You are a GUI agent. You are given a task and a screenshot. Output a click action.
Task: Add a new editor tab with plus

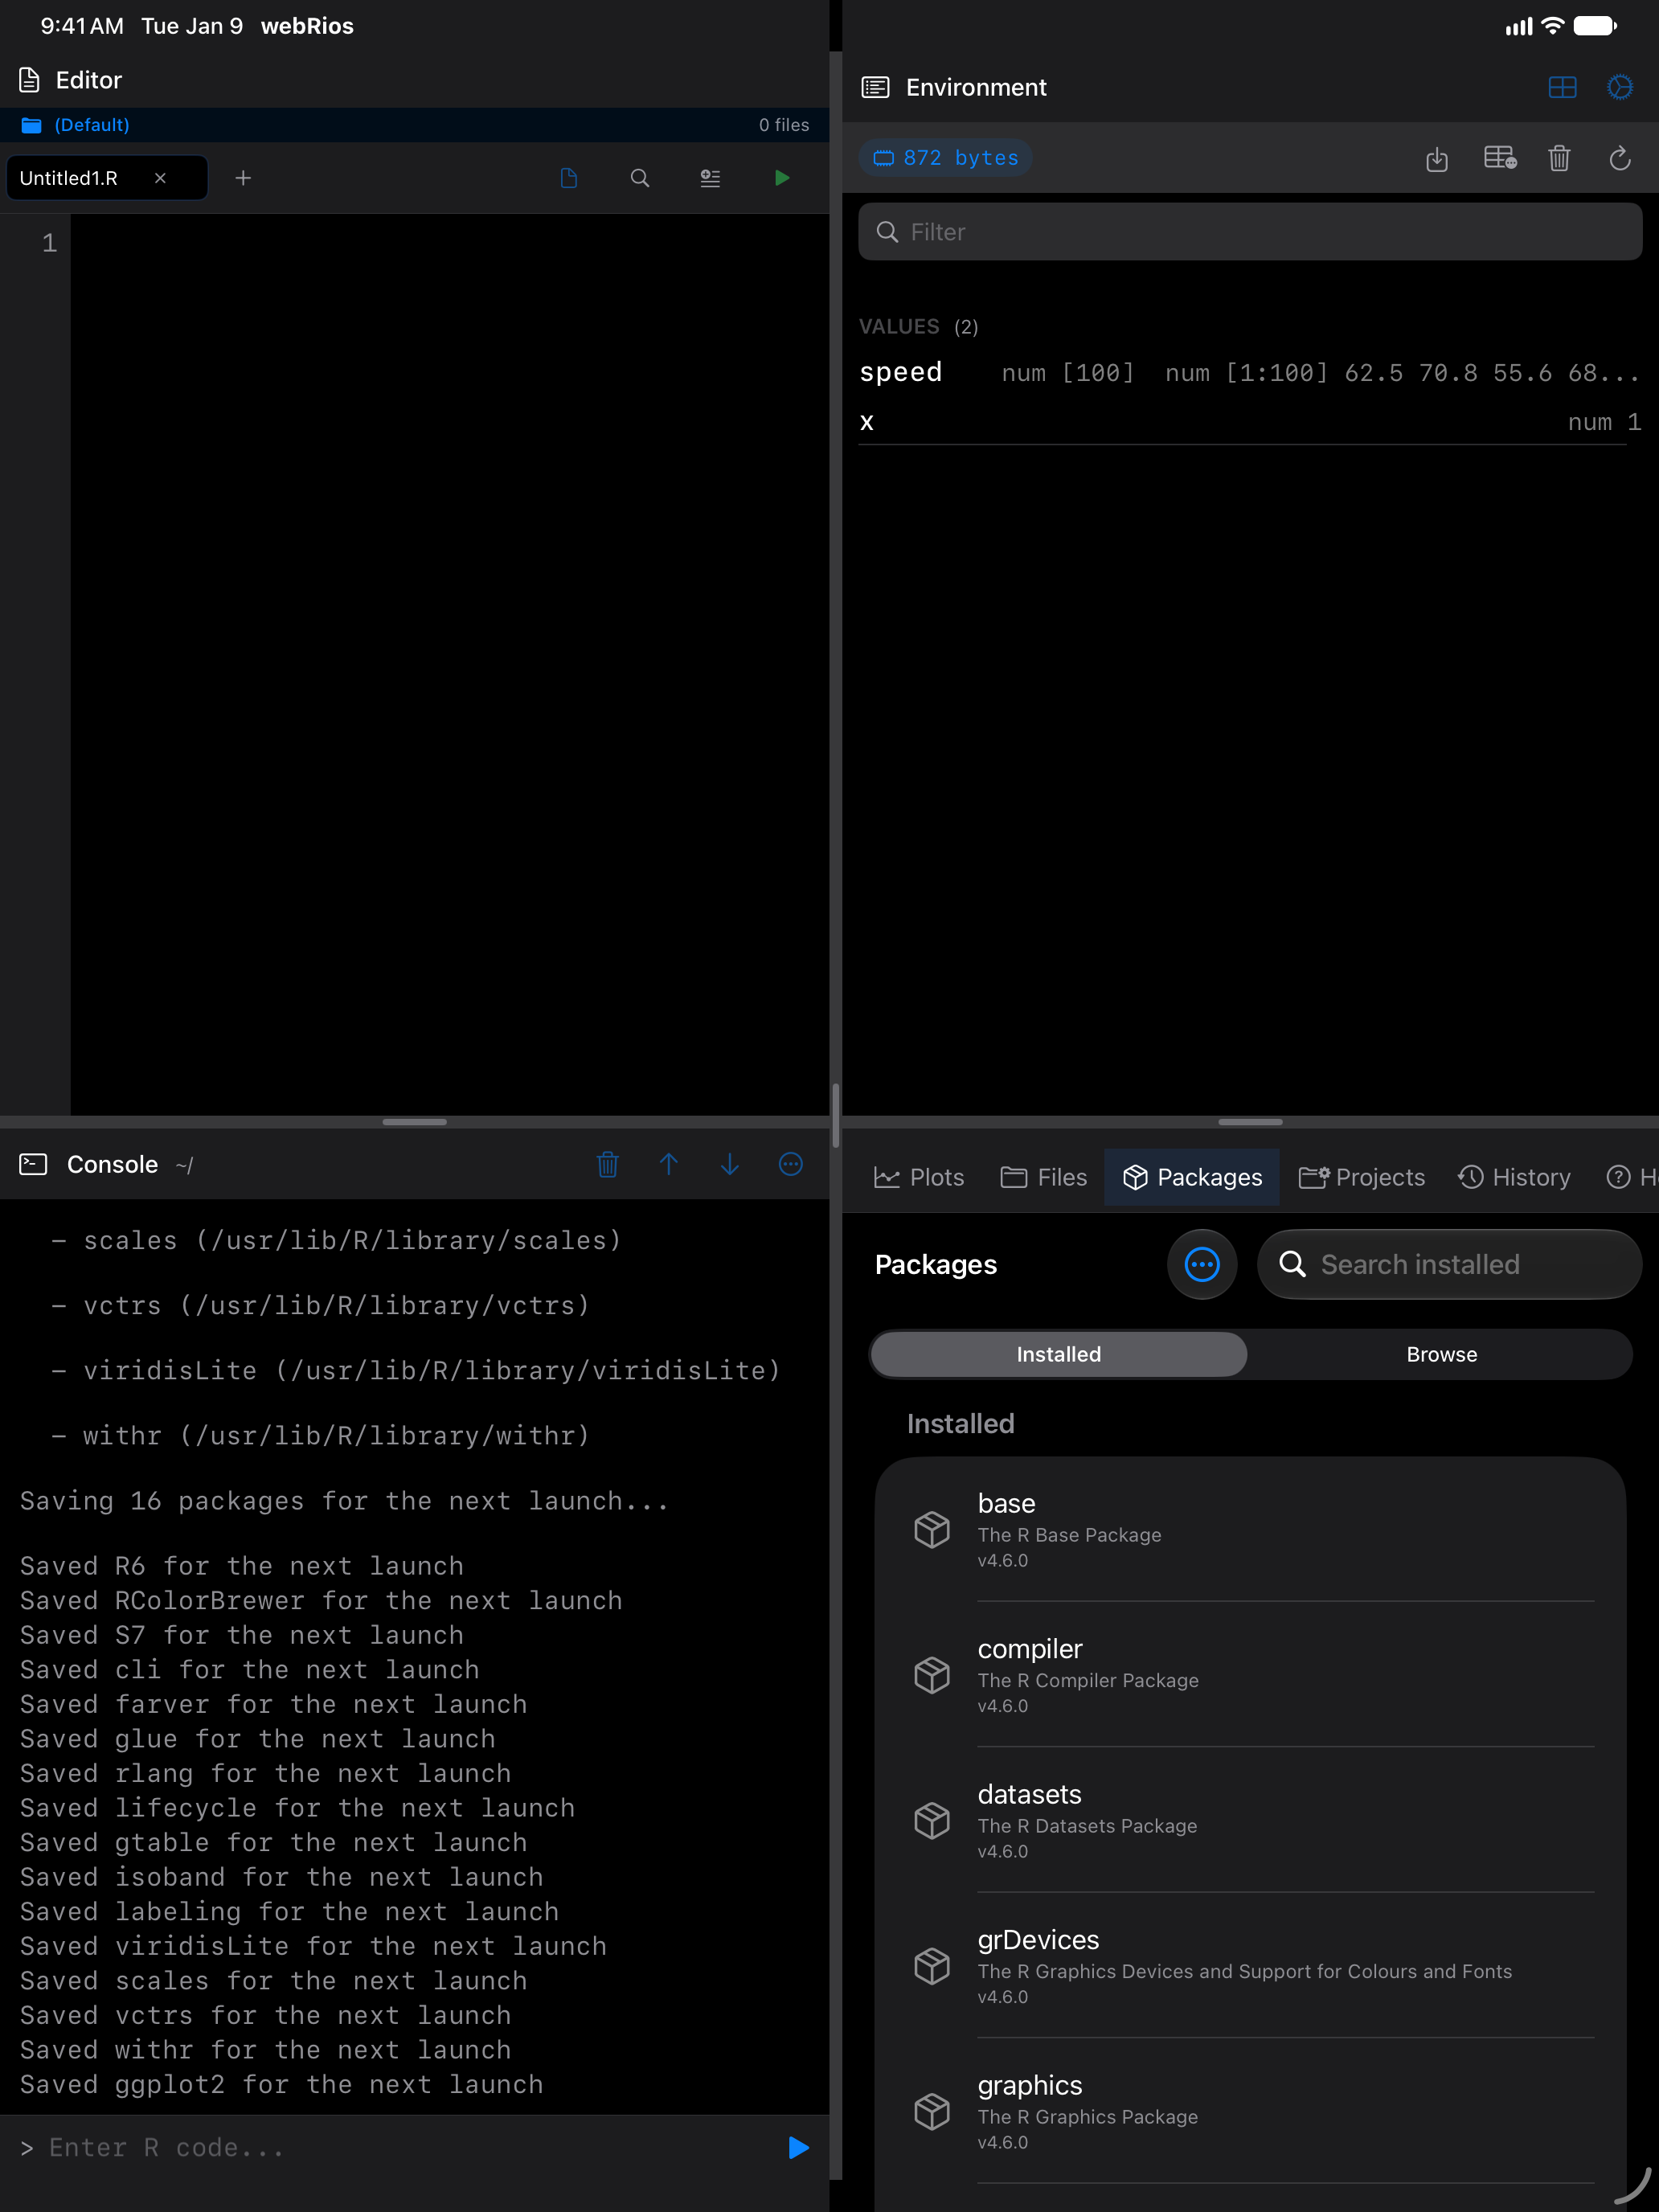243,178
